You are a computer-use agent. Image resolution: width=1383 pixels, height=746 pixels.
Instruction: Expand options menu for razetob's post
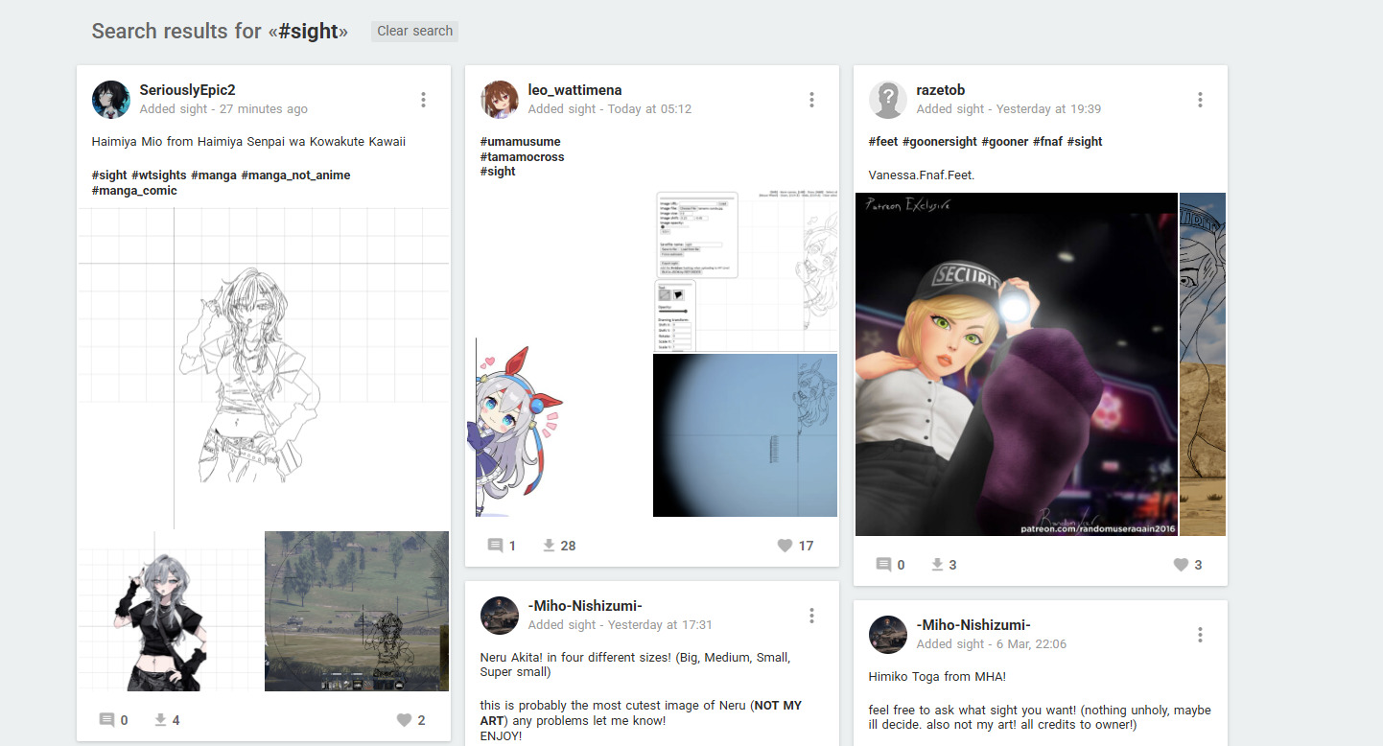(x=1200, y=100)
